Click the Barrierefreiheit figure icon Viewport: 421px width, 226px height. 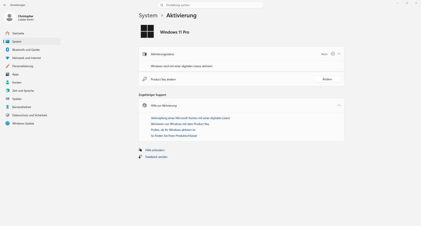7,107
